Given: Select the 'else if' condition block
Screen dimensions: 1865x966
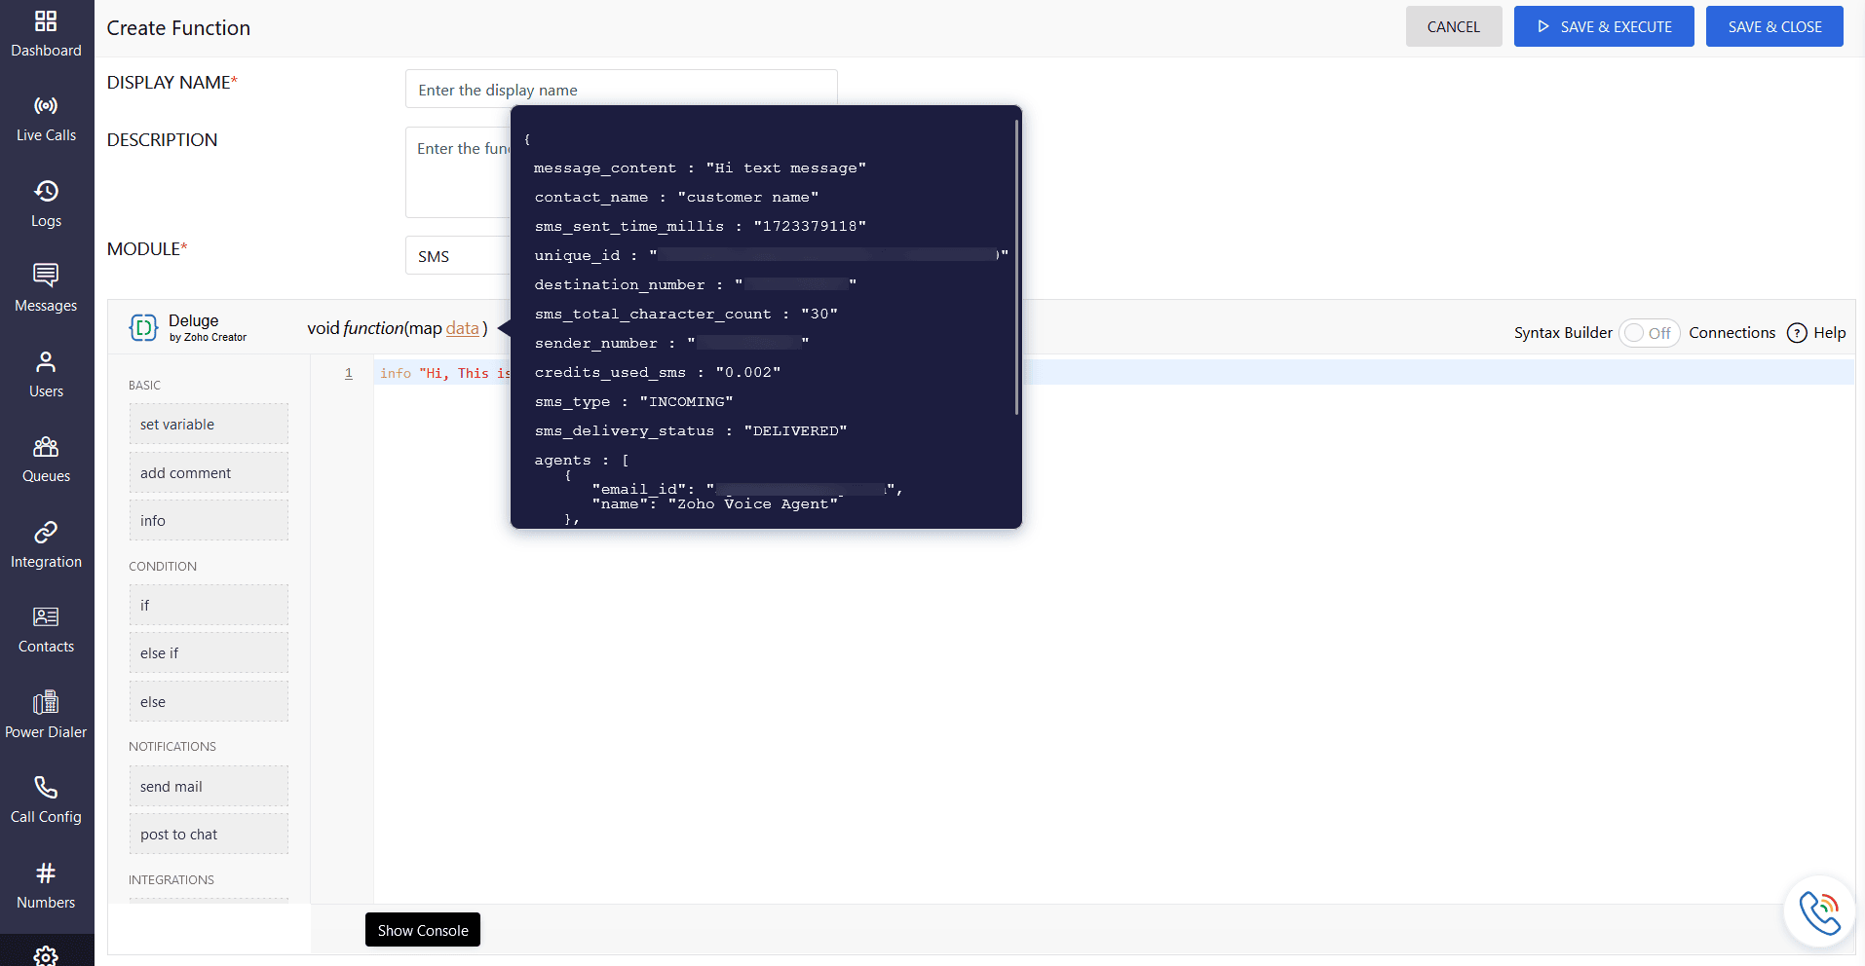Looking at the screenshot, I should point(209,652).
